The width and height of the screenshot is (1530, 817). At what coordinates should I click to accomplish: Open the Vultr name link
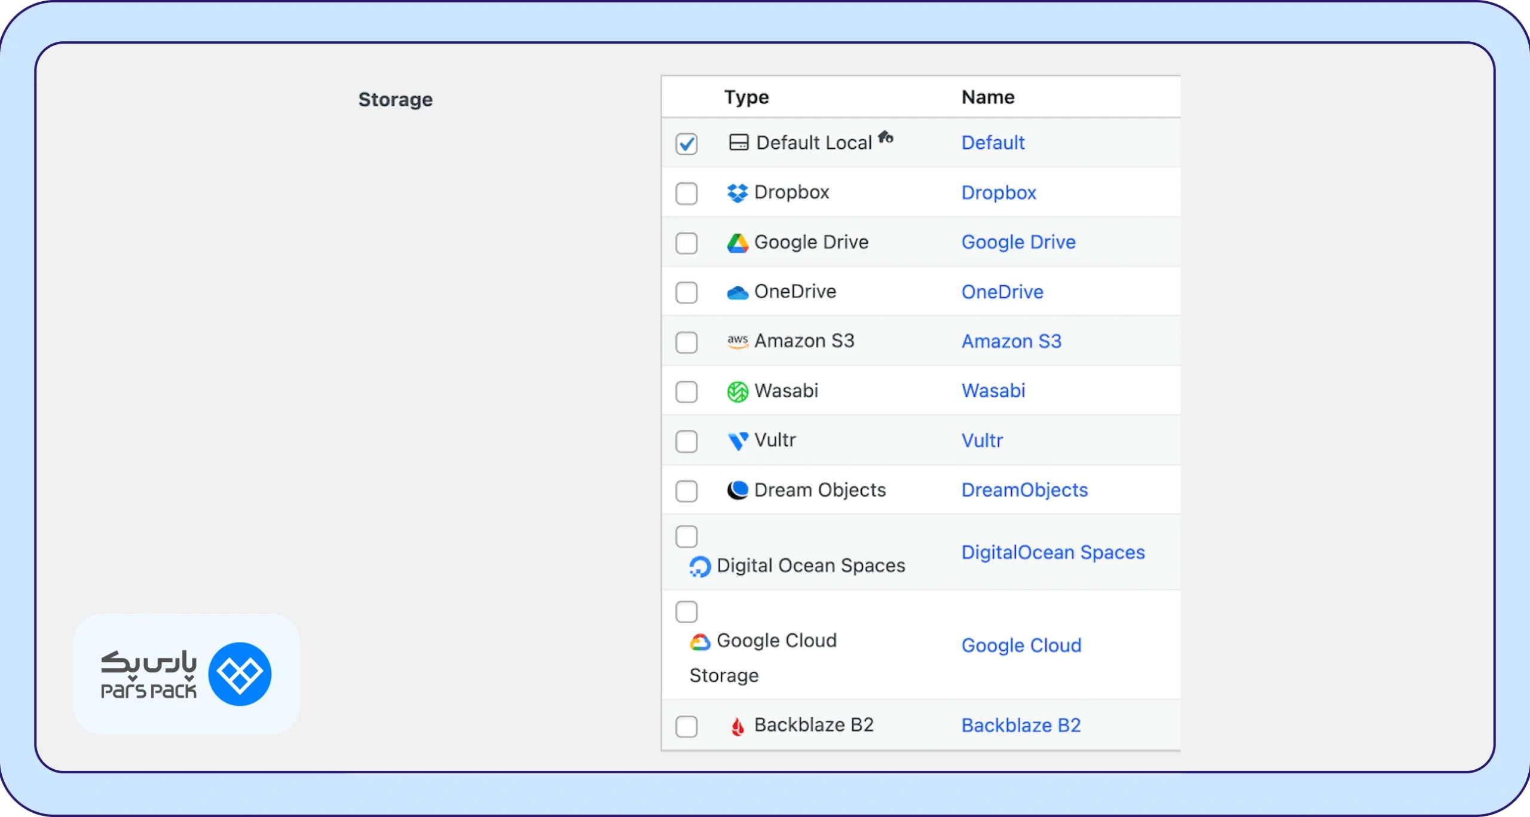[x=982, y=441]
